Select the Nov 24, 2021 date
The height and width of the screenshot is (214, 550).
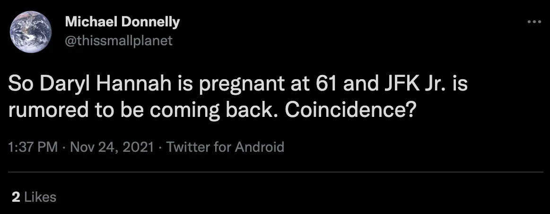coord(112,147)
